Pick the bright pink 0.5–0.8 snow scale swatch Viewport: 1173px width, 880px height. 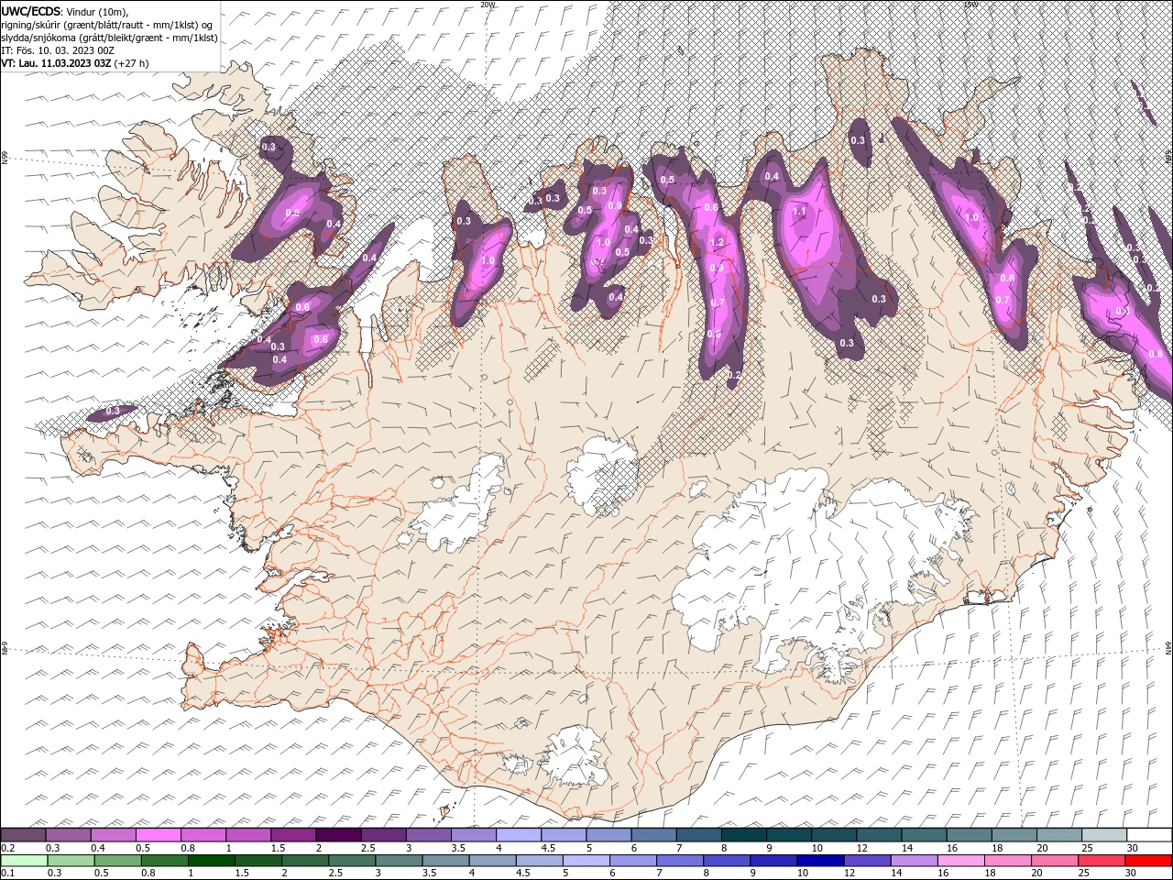[158, 835]
